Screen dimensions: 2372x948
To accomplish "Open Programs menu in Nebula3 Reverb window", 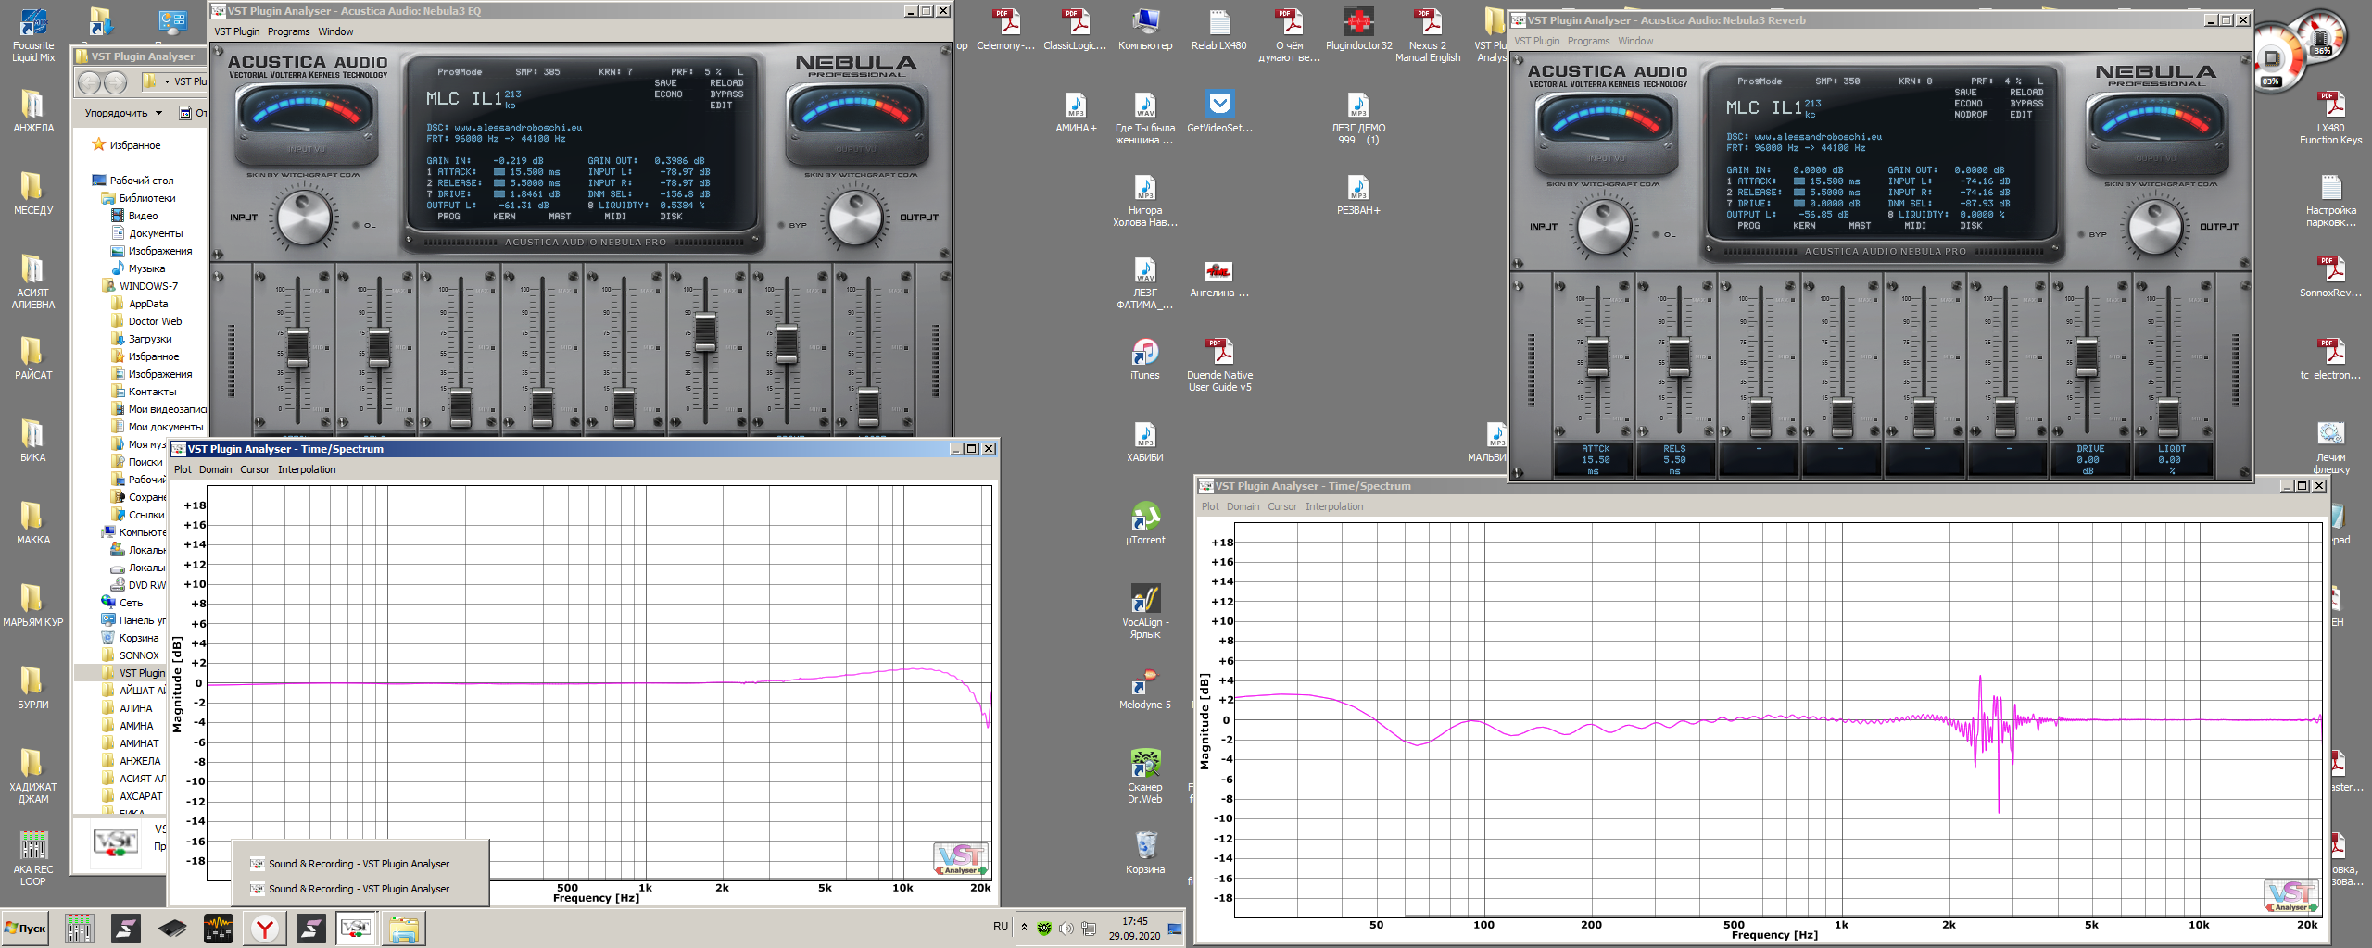I will [1588, 41].
